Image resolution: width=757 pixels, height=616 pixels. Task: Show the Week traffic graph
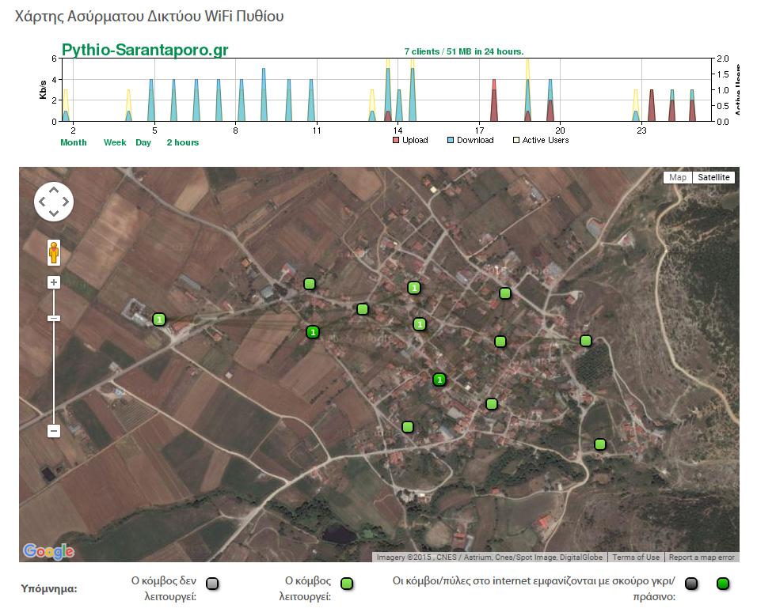115,142
